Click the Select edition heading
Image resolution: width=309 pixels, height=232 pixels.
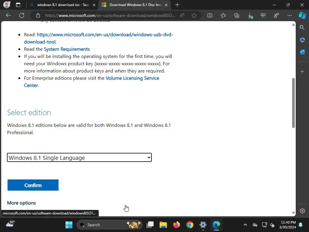tap(29, 112)
